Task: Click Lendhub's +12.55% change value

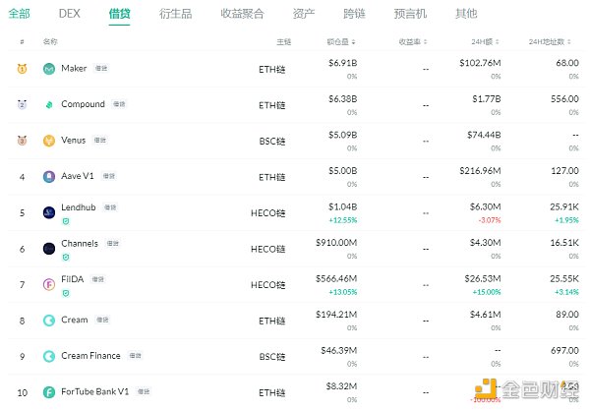Action: tap(343, 220)
